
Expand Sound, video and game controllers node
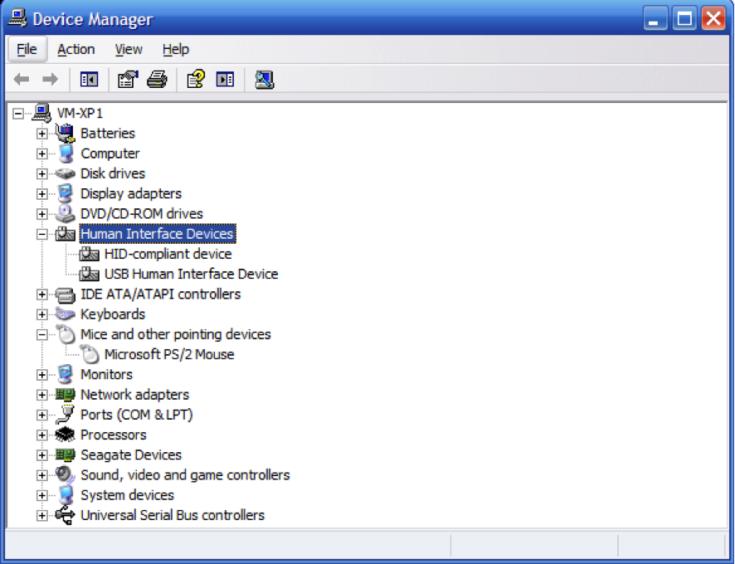click(x=41, y=475)
